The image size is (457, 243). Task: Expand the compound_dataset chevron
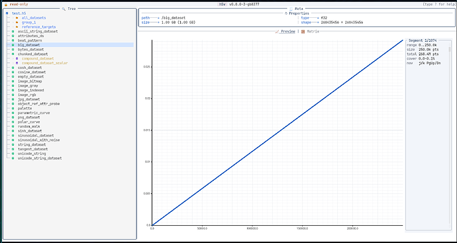[x=13, y=58]
